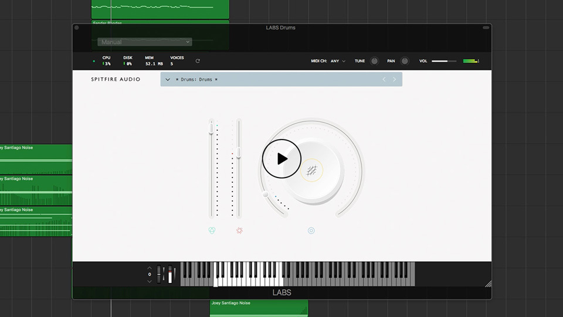Viewport: 563px width, 317px height.
Task: Click the VOICES 5 readout
Action: [x=177, y=60]
